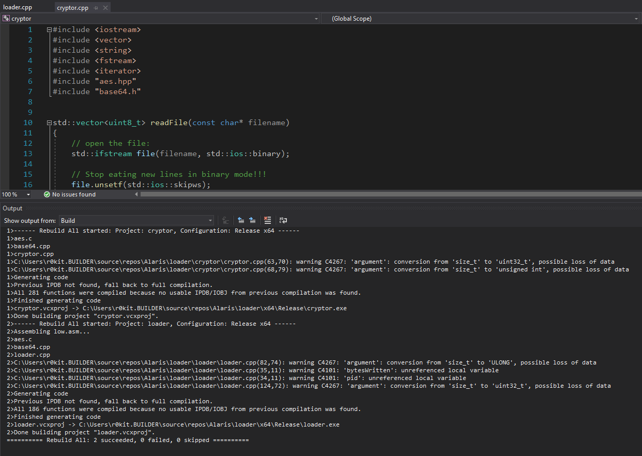Toggle word wrap in the Output window
The height and width of the screenshot is (456, 642).
[283, 220]
